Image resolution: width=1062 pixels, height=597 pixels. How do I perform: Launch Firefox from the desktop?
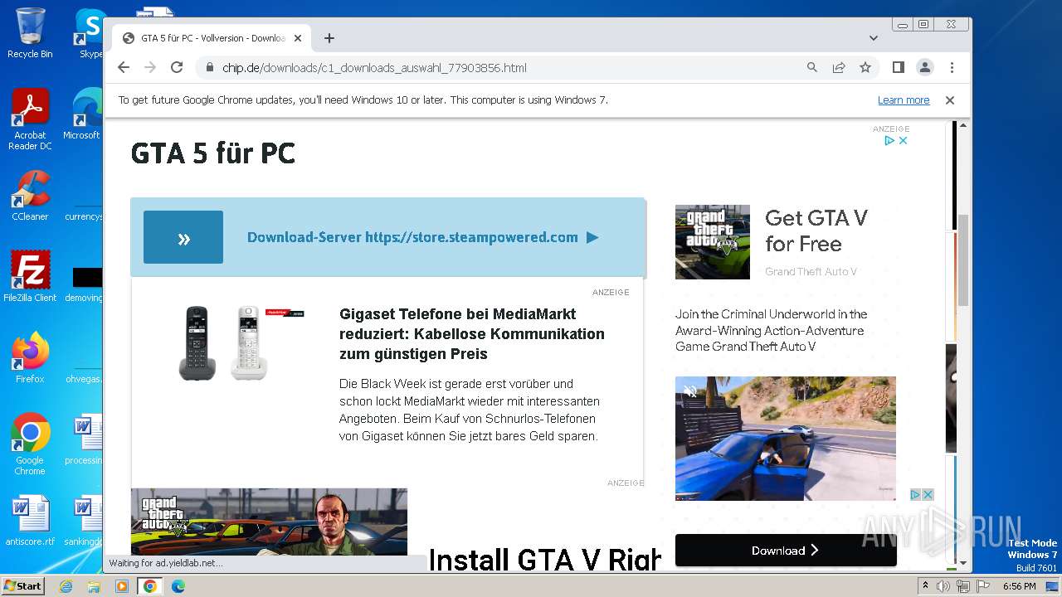(x=30, y=357)
